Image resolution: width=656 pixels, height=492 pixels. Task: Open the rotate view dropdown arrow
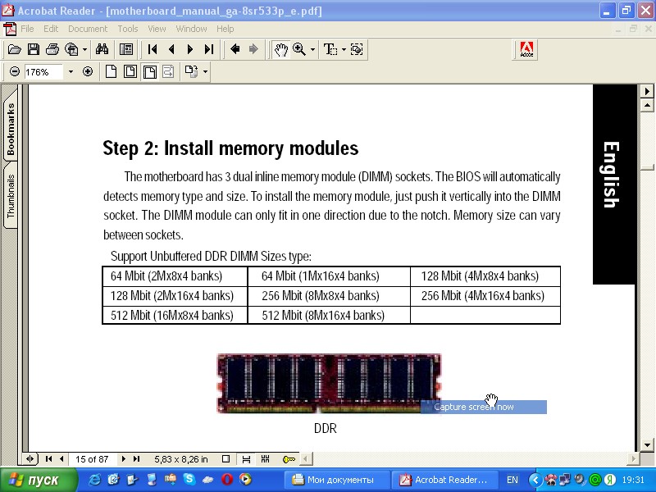[x=205, y=71]
